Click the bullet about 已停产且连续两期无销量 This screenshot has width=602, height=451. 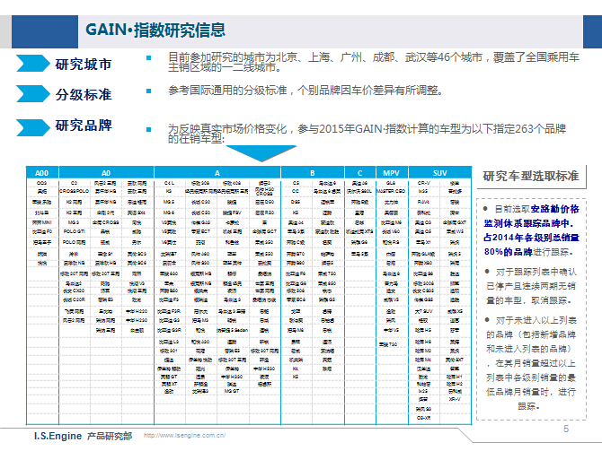[531, 286]
